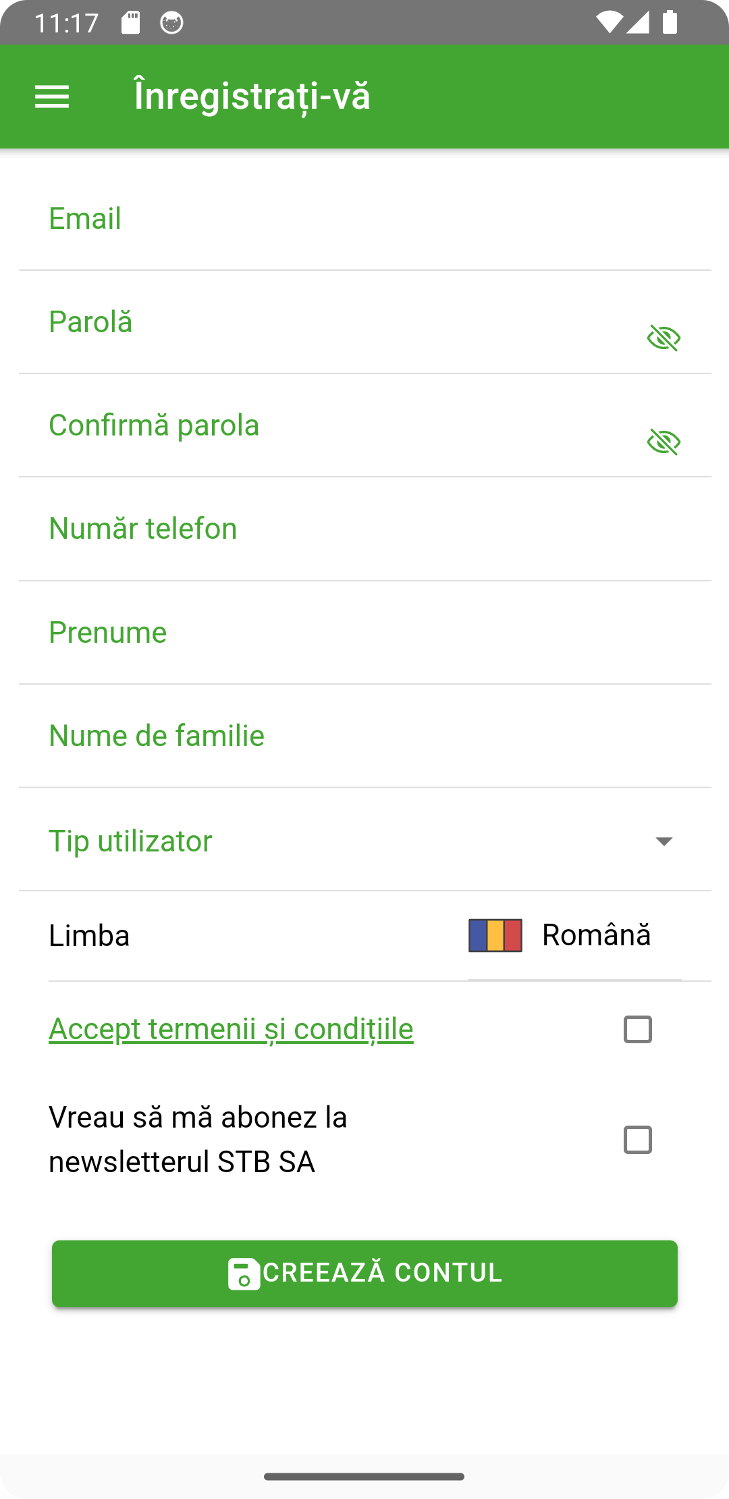Open the Română language selector

click(596, 936)
